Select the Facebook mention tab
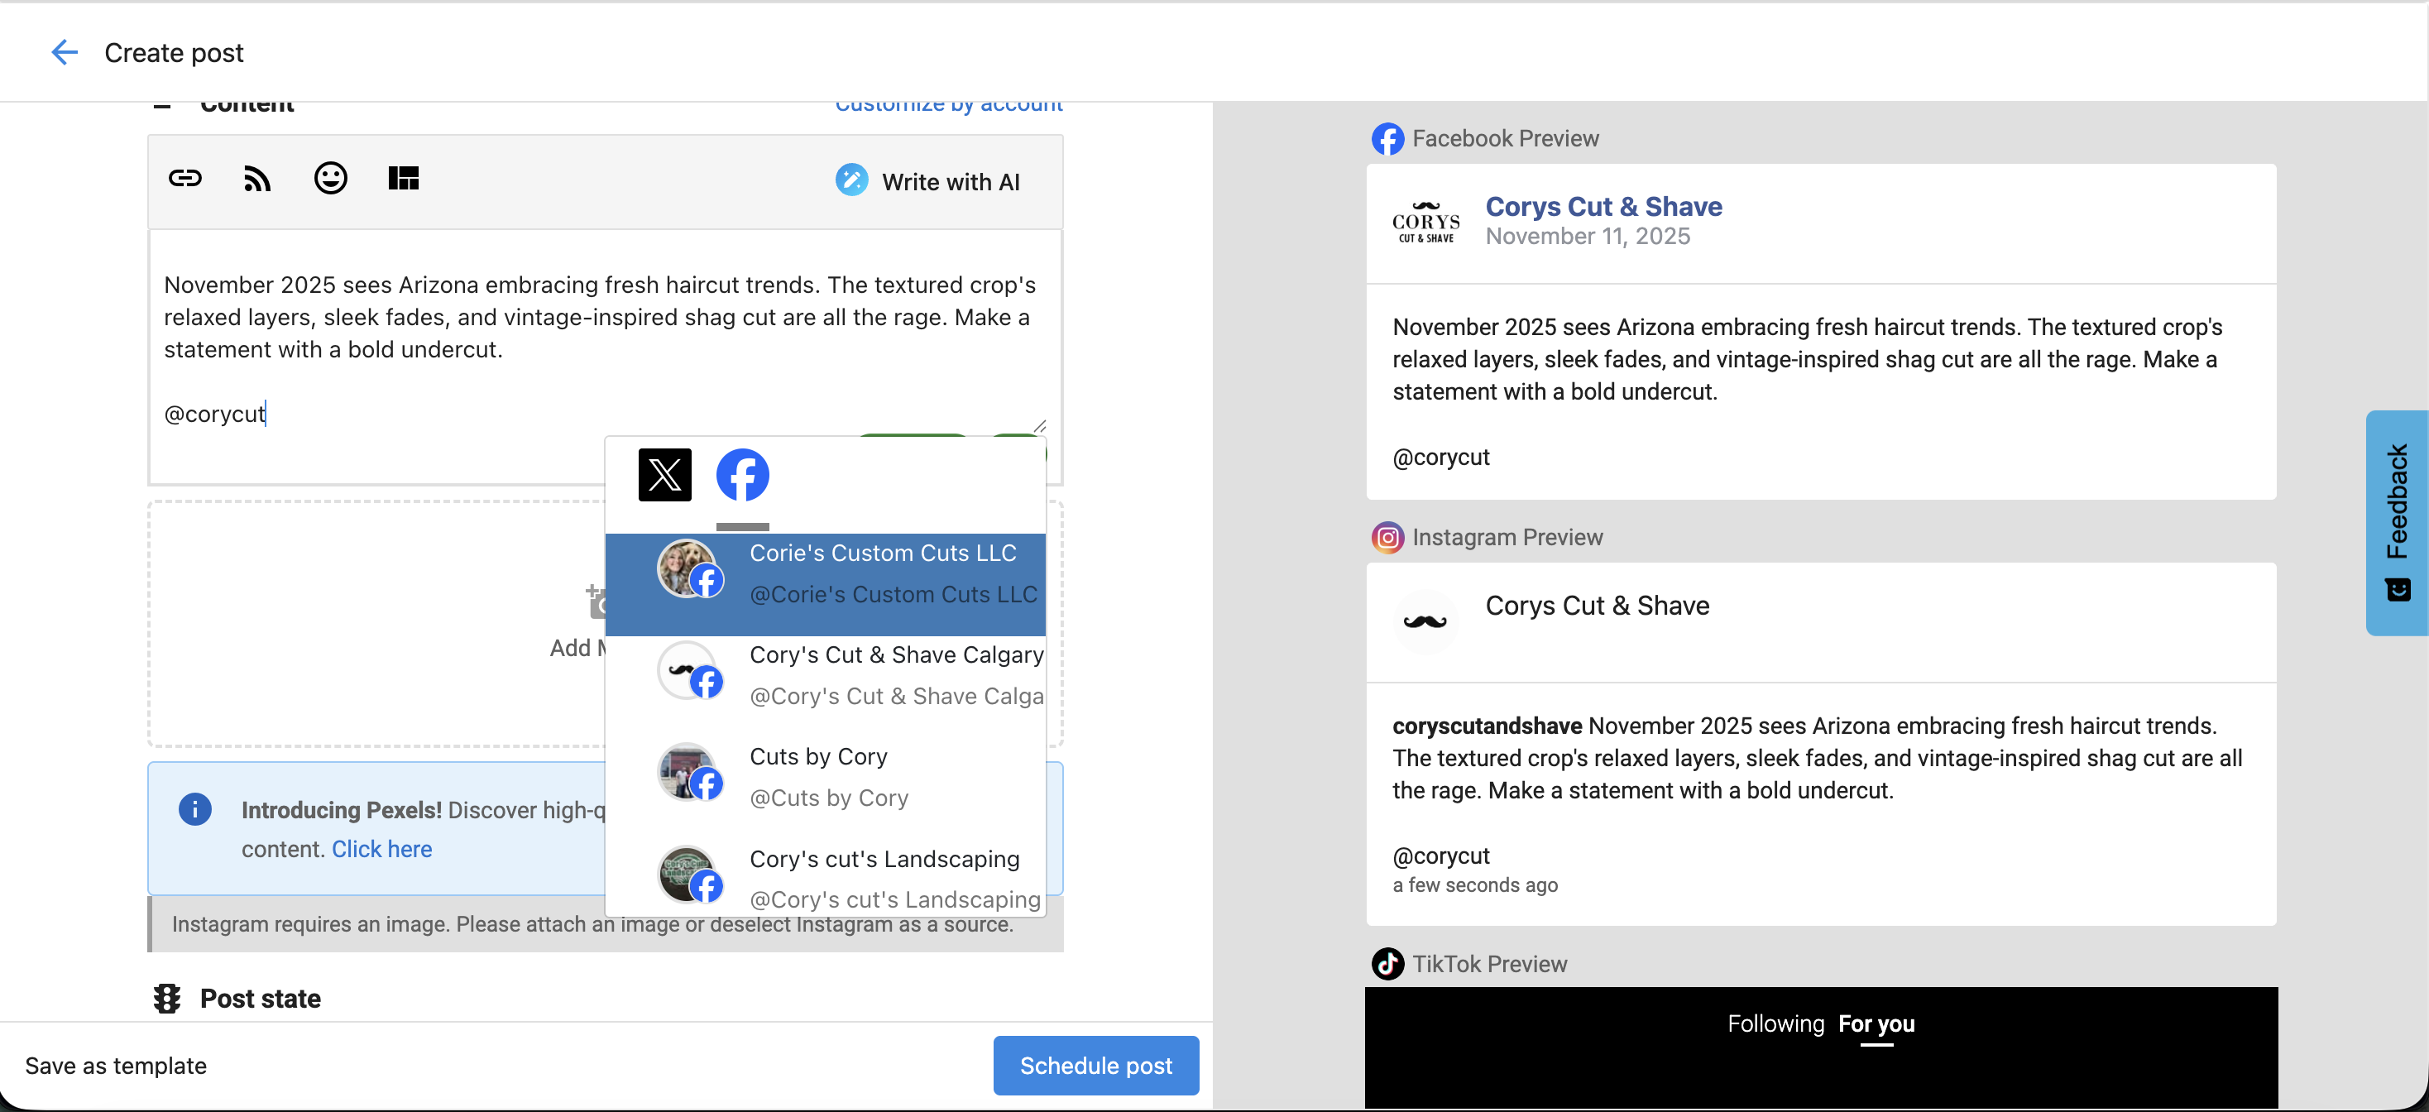Image resolution: width=2429 pixels, height=1112 pixels. click(x=742, y=474)
